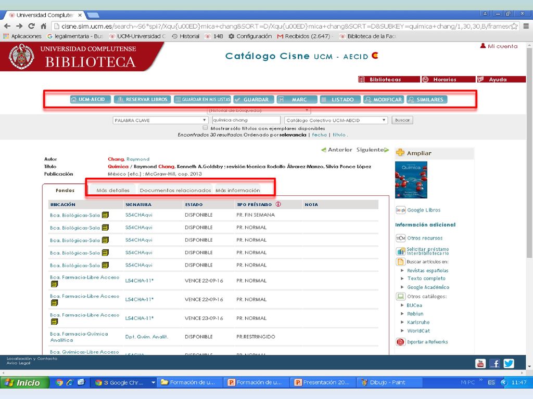Open the Ayuda help button
533x399 pixels.
(x=501, y=79)
